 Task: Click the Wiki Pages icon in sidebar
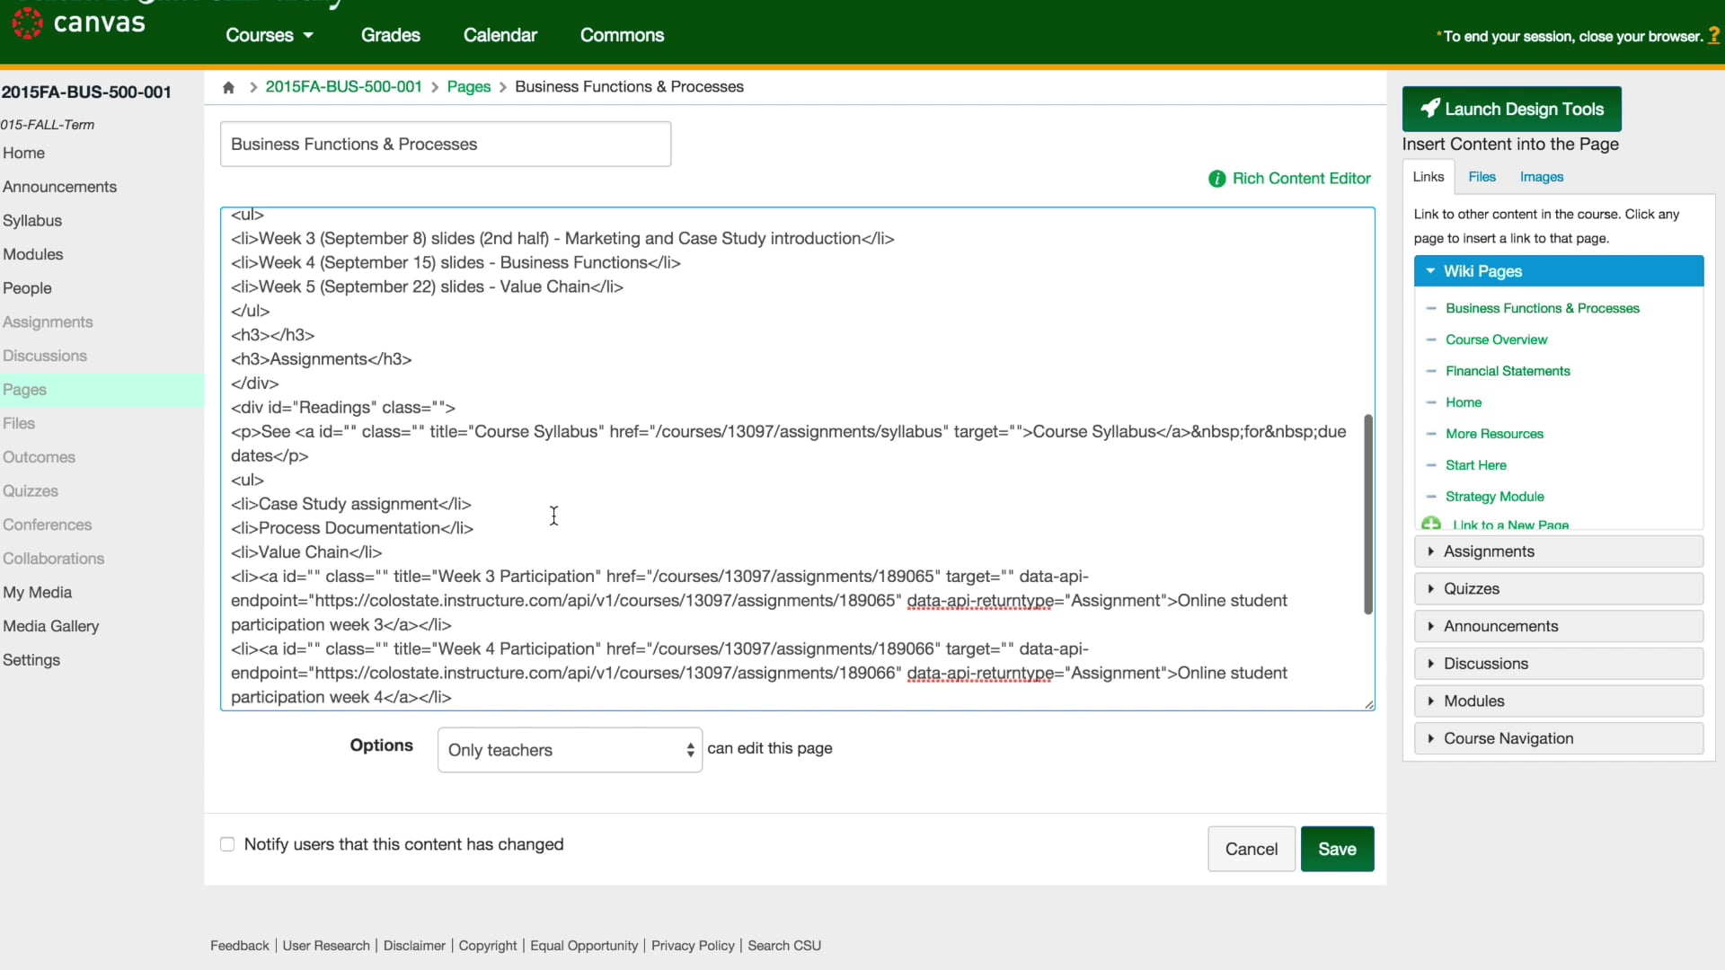pyautogui.click(x=1431, y=271)
